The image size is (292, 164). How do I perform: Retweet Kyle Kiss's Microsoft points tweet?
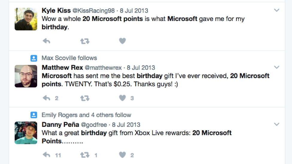tap(85, 41)
